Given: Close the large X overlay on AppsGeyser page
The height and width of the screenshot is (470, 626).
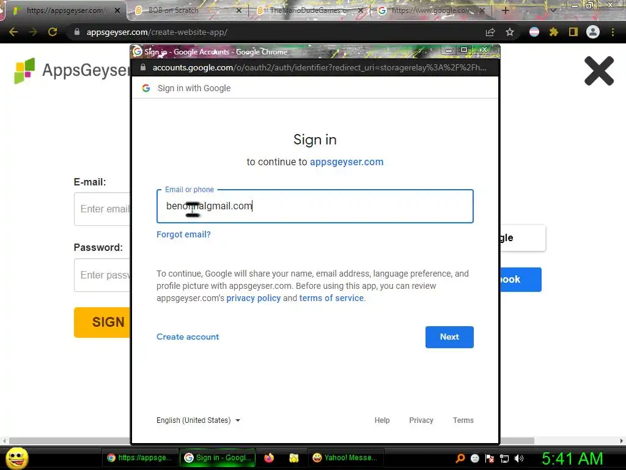Looking at the screenshot, I should click(599, 71).
